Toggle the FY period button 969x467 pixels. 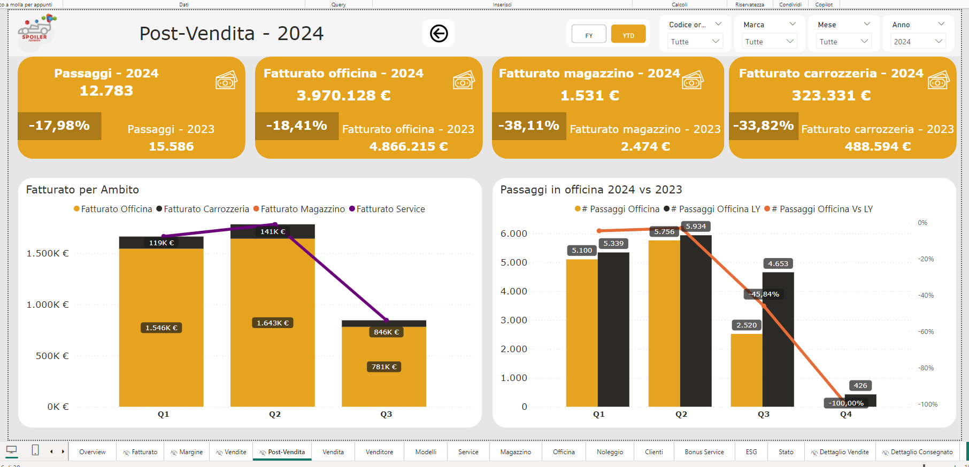pos(589,35)
